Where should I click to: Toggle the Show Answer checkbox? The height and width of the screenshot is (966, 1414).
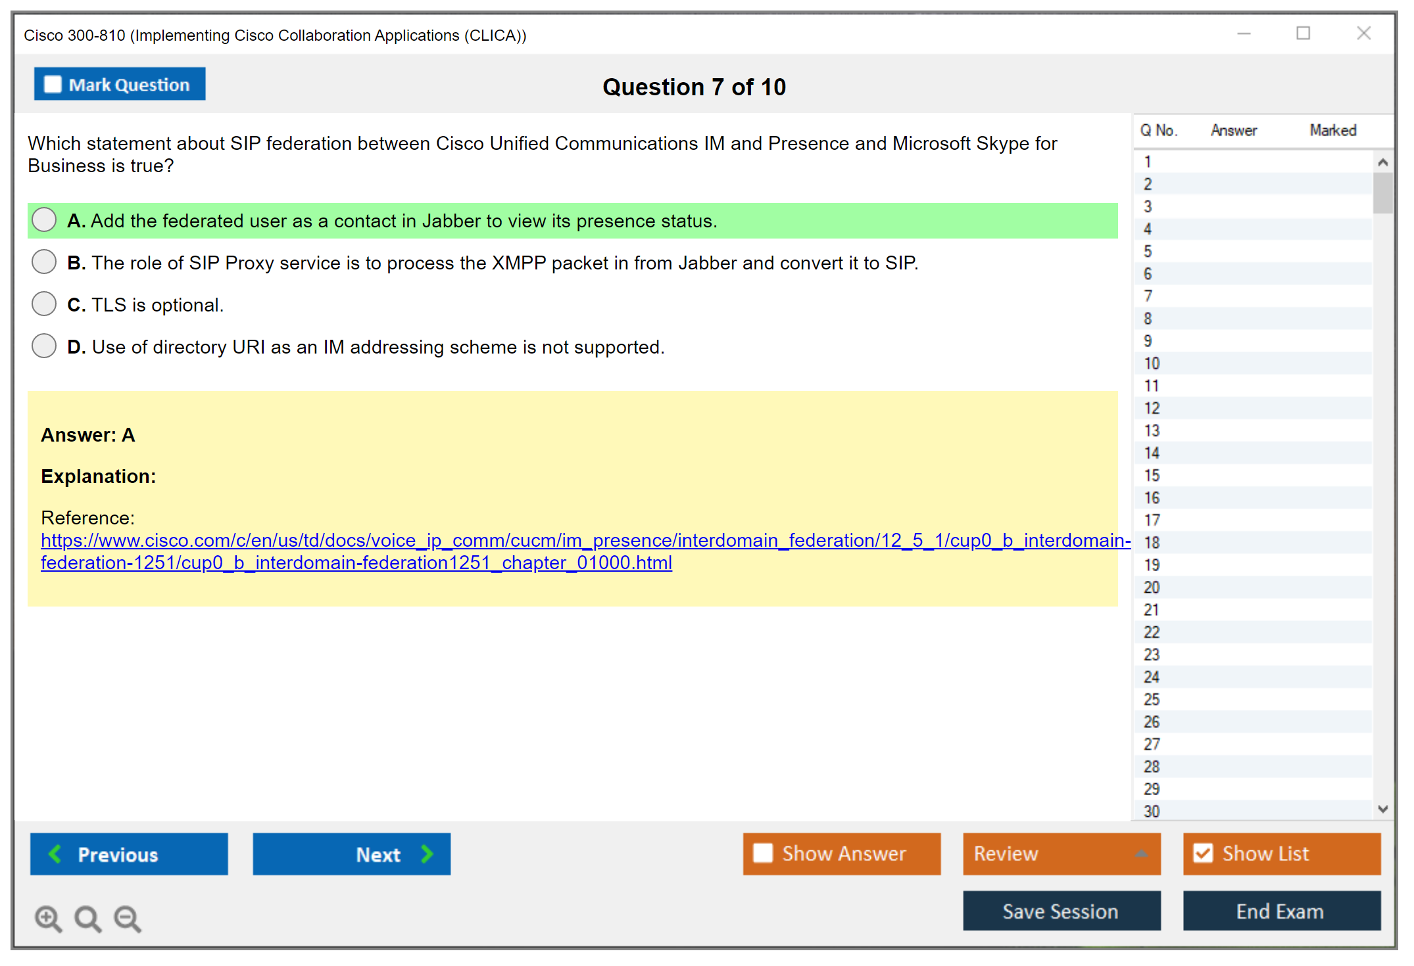pyautogui.click(x=763, y=853)
